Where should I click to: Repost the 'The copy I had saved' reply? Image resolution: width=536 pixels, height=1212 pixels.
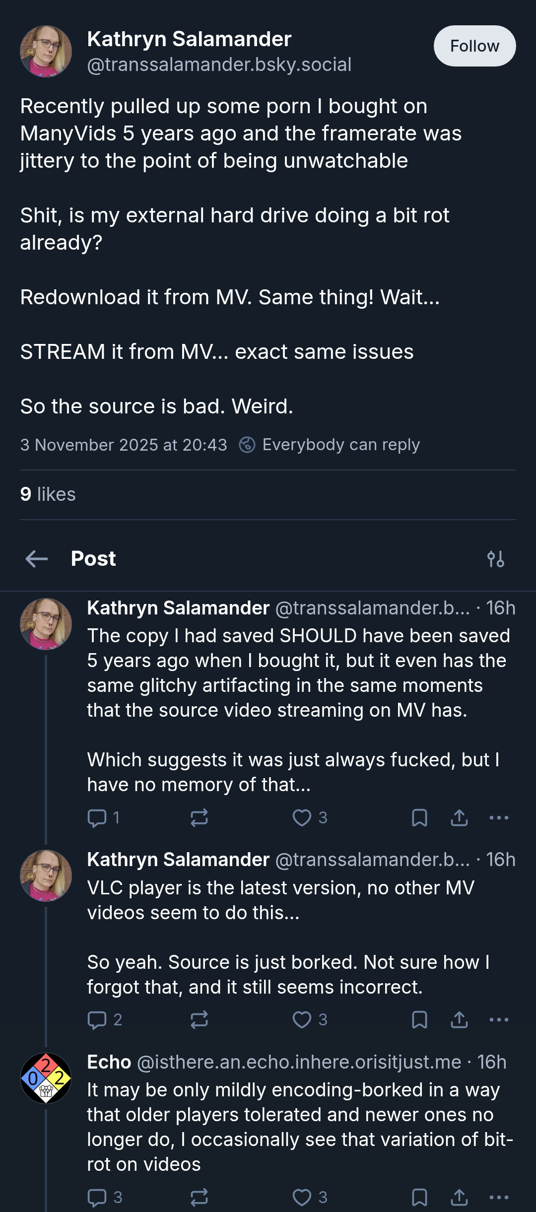(199, 817)
